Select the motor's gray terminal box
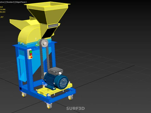The height and width of the screenshot is (113, 151). [x=55, y=71]
